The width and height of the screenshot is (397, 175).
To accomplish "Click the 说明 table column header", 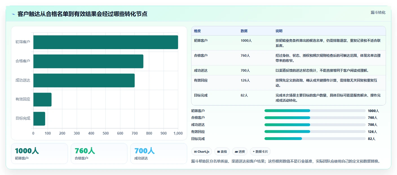I will point(279,31).
